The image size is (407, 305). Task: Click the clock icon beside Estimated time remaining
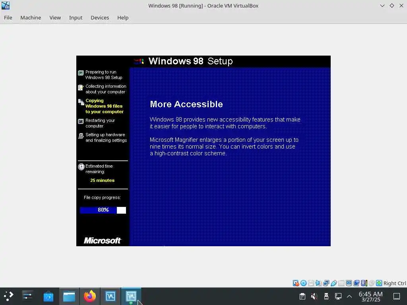(81, 166)
